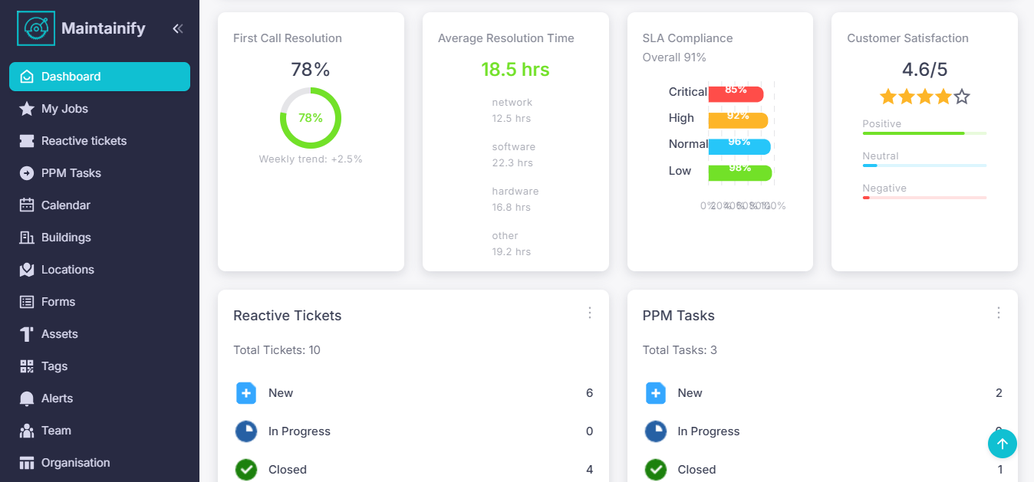Click the PPM Tasks arrow icon
Image resolution: width=1034 pixels, height=482 pixels.
[x=27, y=173]
